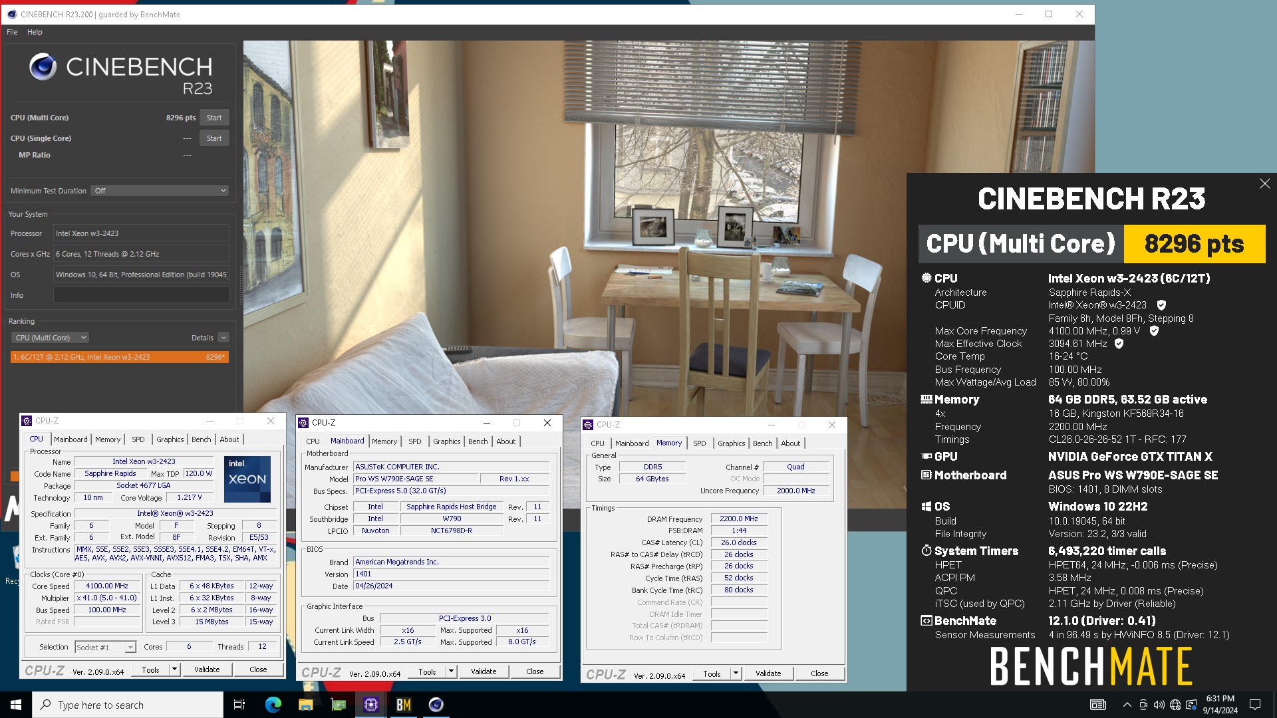
Task: Close the BenchMate result overlay
Action: (x=1264, y=183)
